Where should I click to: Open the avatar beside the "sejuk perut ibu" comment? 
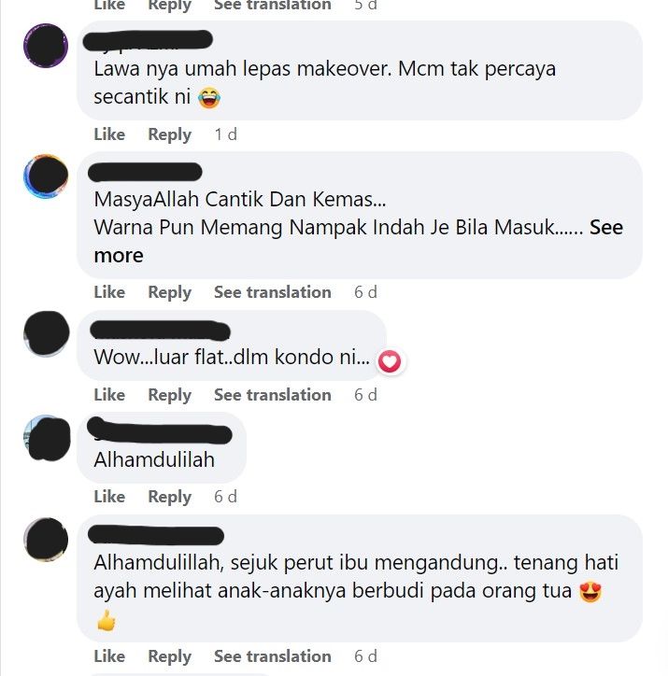coord(46,540)
